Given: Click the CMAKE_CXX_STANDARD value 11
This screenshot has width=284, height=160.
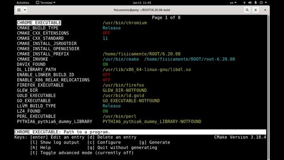Looking at the screenshot, I should (x=105, y=38).
